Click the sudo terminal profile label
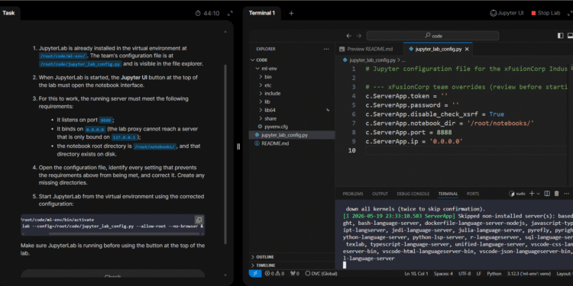 point(517,194)
